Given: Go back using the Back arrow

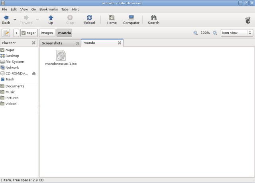Looking at the screenshot, I should click(x=6, y=19).
